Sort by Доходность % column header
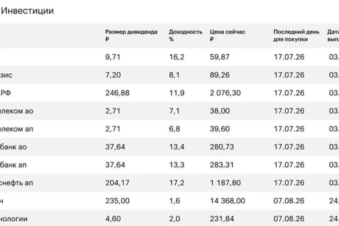339x226 pixels. point(185,35)
